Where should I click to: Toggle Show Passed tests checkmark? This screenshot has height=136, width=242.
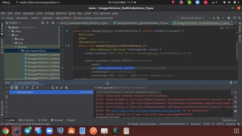pos(12,88)
